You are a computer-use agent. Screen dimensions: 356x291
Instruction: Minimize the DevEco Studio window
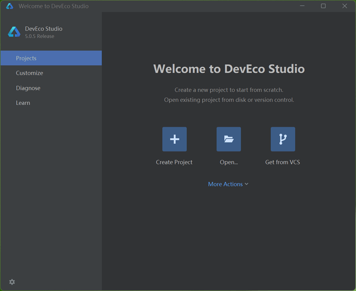coord(302,6)
